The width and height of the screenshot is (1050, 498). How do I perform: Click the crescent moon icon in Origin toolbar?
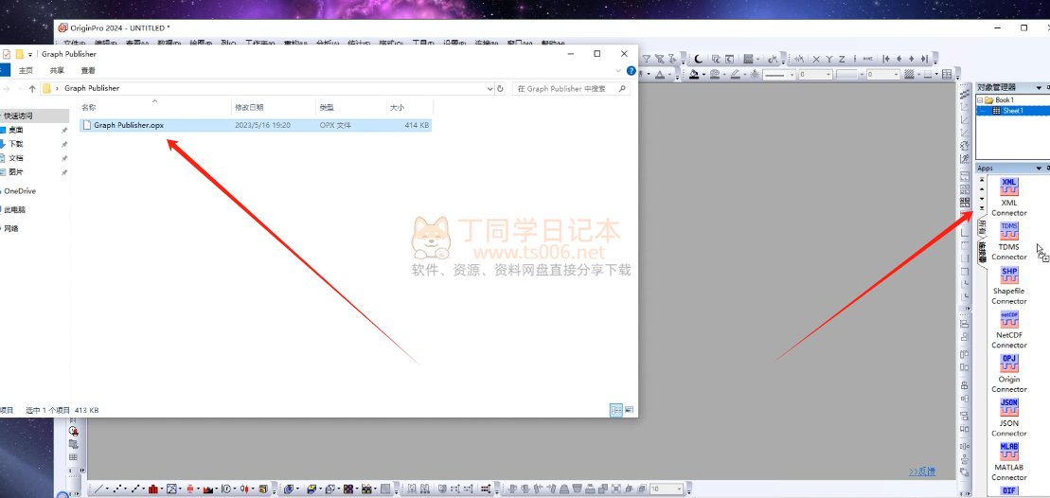coord(698,59)
